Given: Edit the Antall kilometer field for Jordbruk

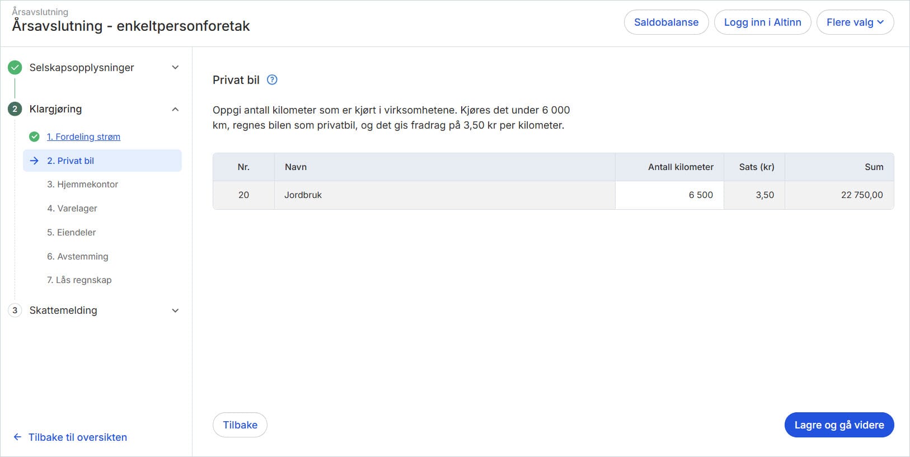Looking at the screenshot, I should [669, 195].
